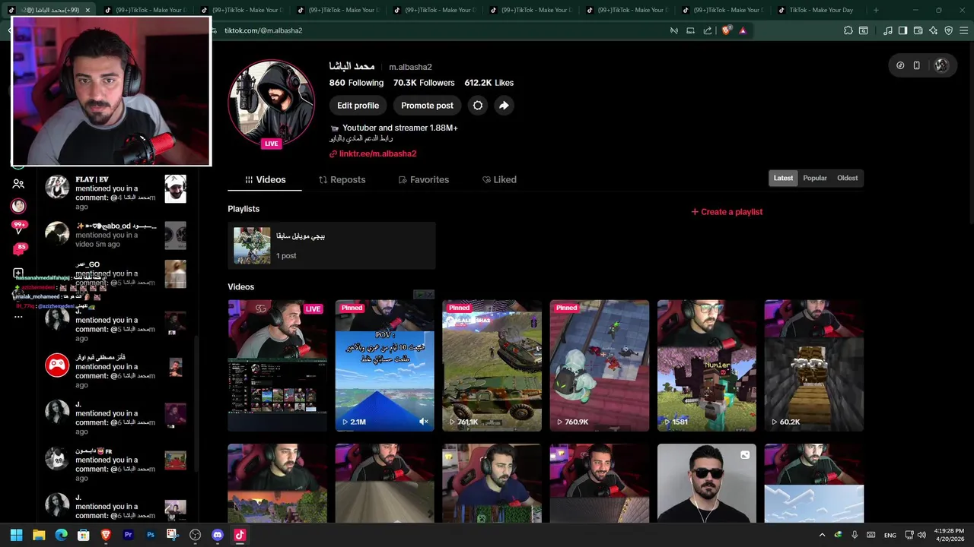Open the messages icon with 99+ badge
The height and width of the screenshot is (547, 974).
click(x=18, y=226)
